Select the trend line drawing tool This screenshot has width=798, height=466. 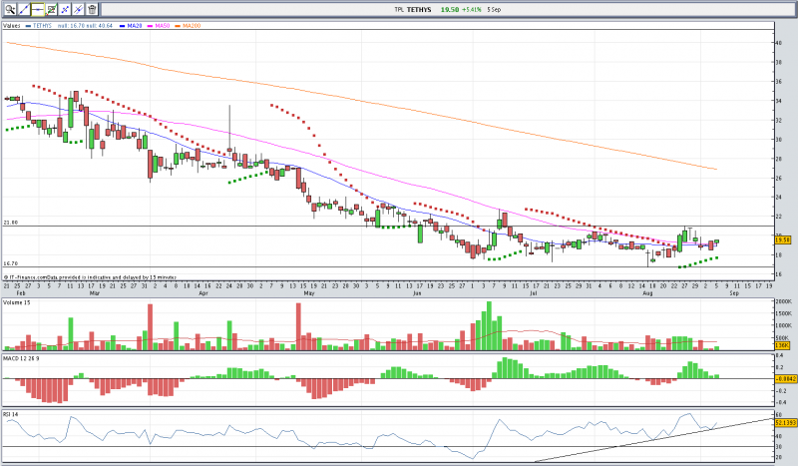[23, 9]
